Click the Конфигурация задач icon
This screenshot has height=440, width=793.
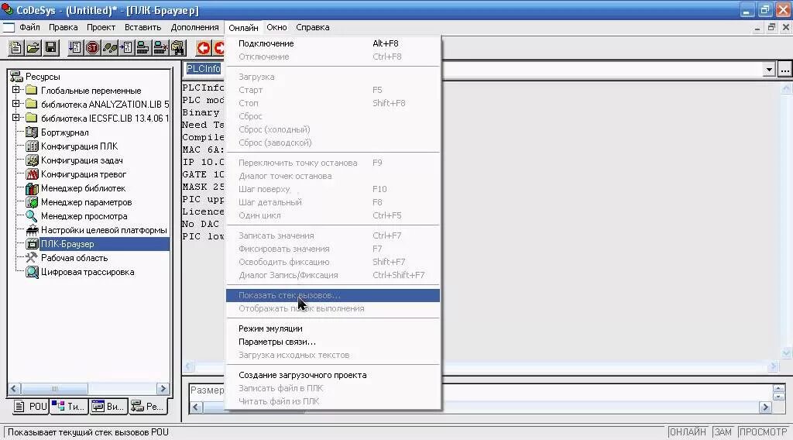click(32, 160)
